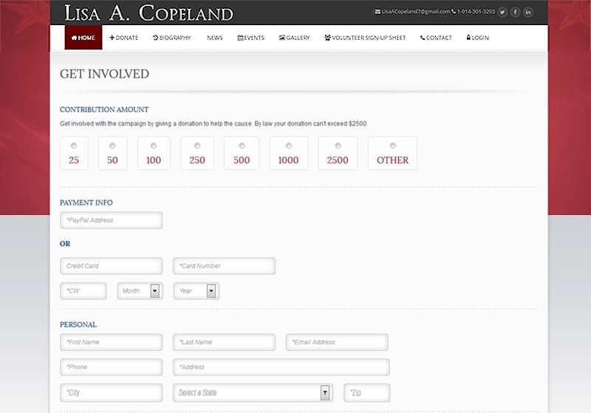Go to the Biography menu item

pos(172,38)
